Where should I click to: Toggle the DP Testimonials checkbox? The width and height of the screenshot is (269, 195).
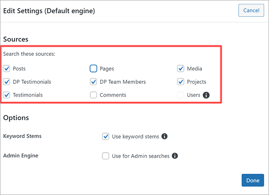tap(7, 82)
